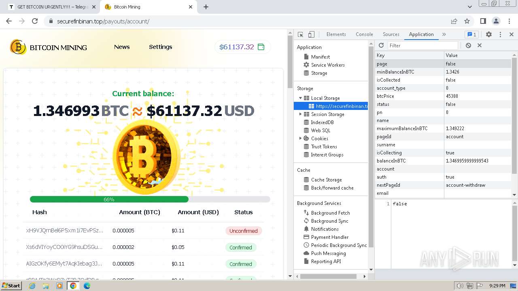The height and width of the screenshot is (291, 518).
Task: Bookmark this page with the star icon
Action: click(x=467, y=21)
